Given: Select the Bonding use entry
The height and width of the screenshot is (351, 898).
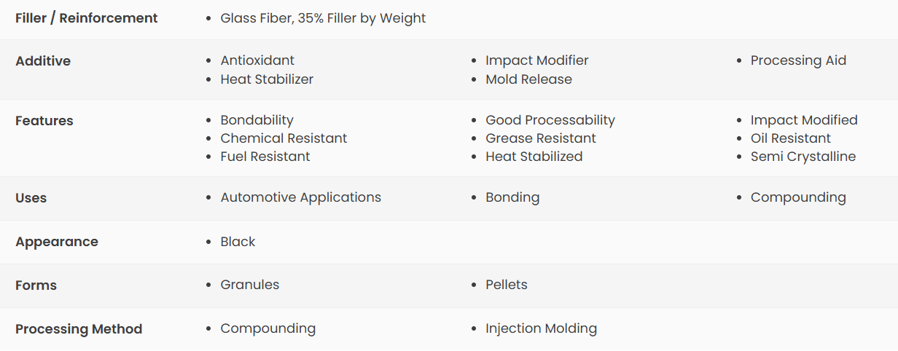Looking at the screenshot, I should coord(512,197).
